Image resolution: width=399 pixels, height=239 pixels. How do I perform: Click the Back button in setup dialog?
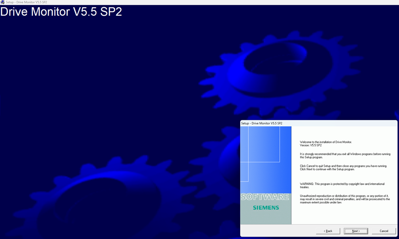328,231
